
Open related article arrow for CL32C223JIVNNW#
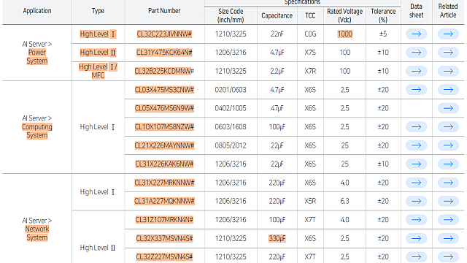point(448,34)
